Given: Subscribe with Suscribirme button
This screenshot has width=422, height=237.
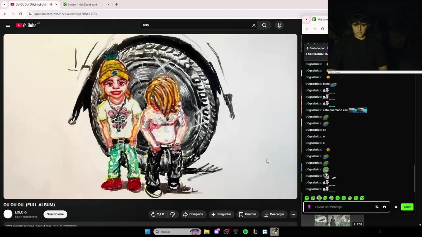Looking at the screenshot, I should (55, 214).
